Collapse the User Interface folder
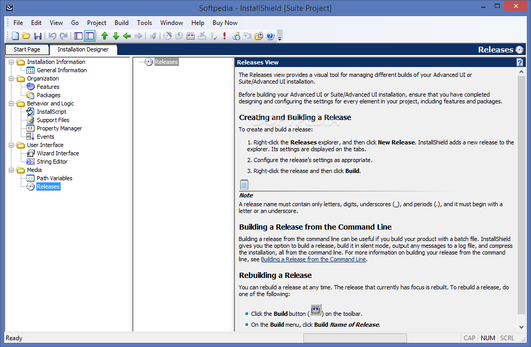The image size is (531, 347). tap(11, 145)
